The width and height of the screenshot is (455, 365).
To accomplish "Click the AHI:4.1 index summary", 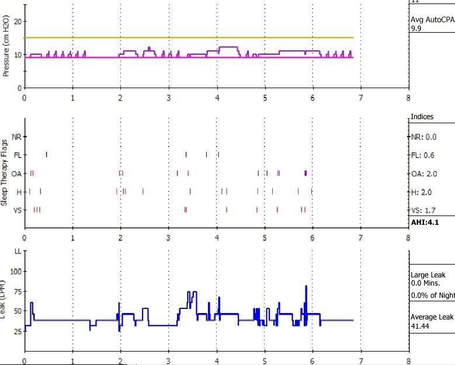I will [x=425, y=223].
